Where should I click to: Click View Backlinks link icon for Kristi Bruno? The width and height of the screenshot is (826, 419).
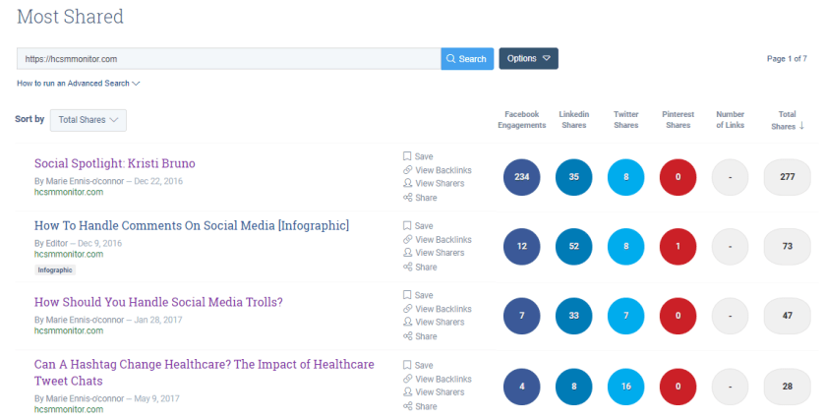pyautogui.click(x=407, y=170)
